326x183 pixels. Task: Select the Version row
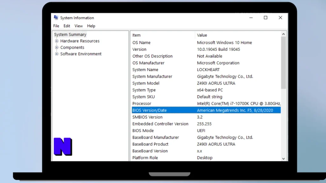[x=206, y=49]
